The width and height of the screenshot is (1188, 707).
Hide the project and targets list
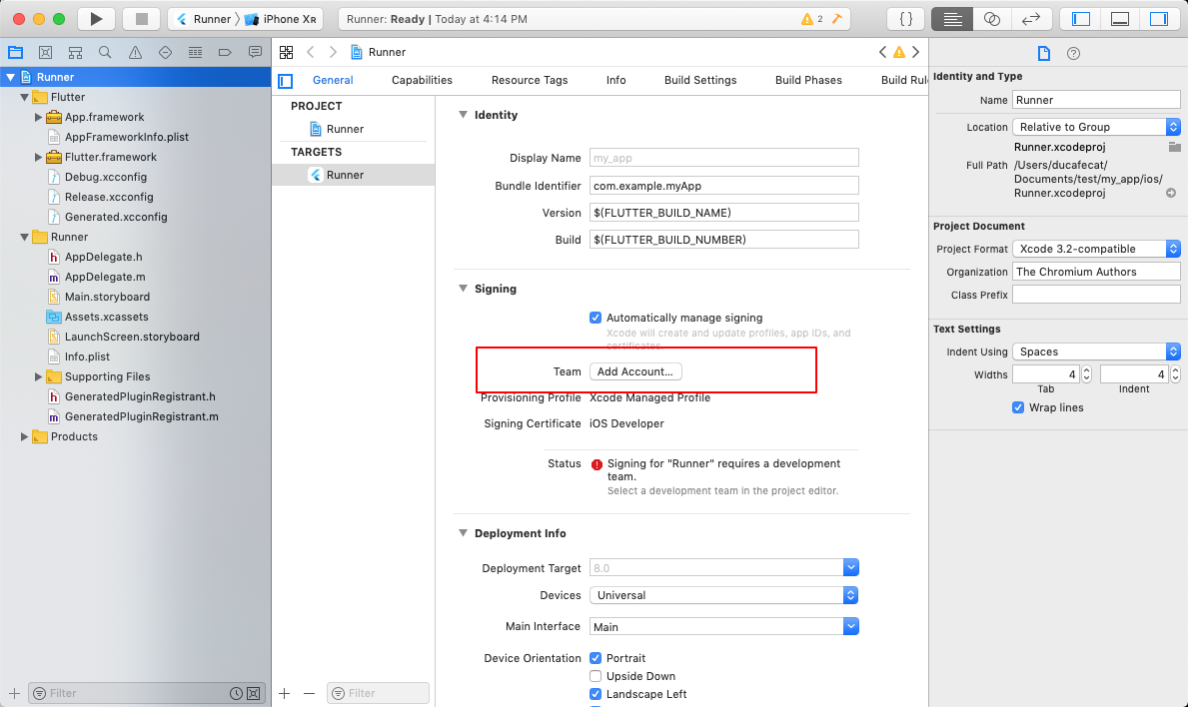pyautogui.click(x=286, y=80)
